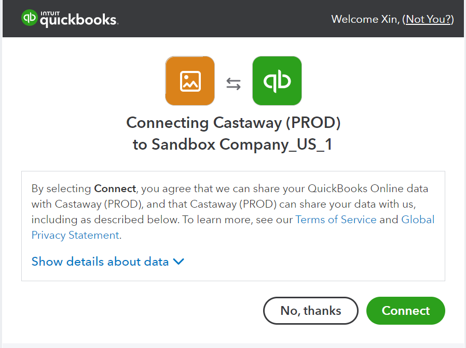Decline authorization with No, thanks

point(310,311)
